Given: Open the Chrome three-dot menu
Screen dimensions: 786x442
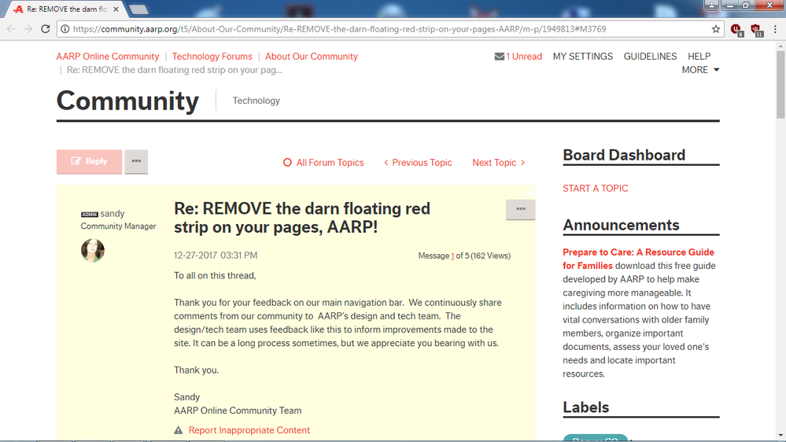Looking at the screenshot, I should click(775, 29).
